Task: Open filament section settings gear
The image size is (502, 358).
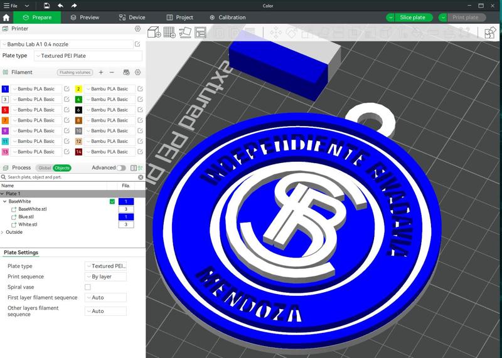Action: [137, 72]
